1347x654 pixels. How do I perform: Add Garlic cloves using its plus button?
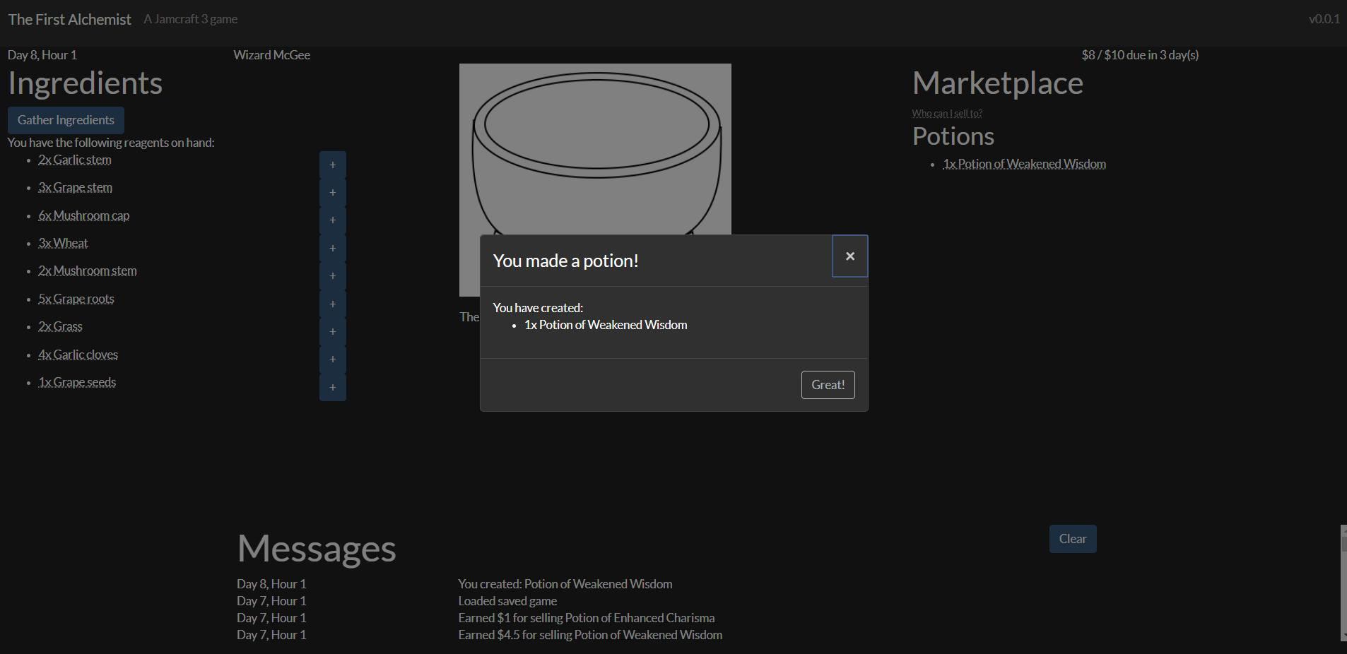332,359
